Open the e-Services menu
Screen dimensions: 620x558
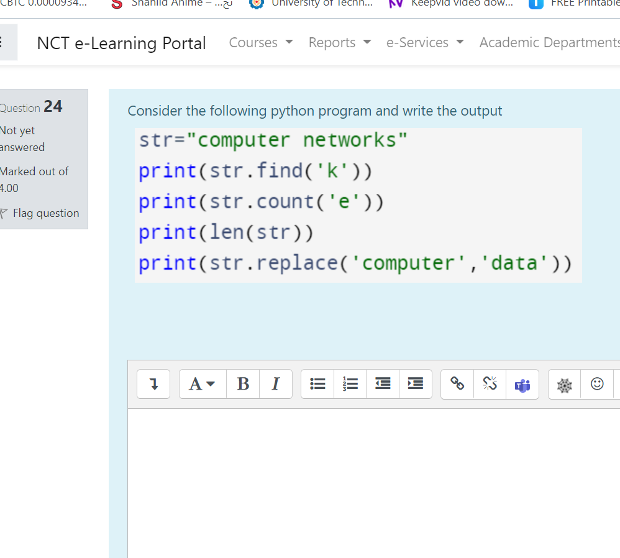click(x=424, y=42)
